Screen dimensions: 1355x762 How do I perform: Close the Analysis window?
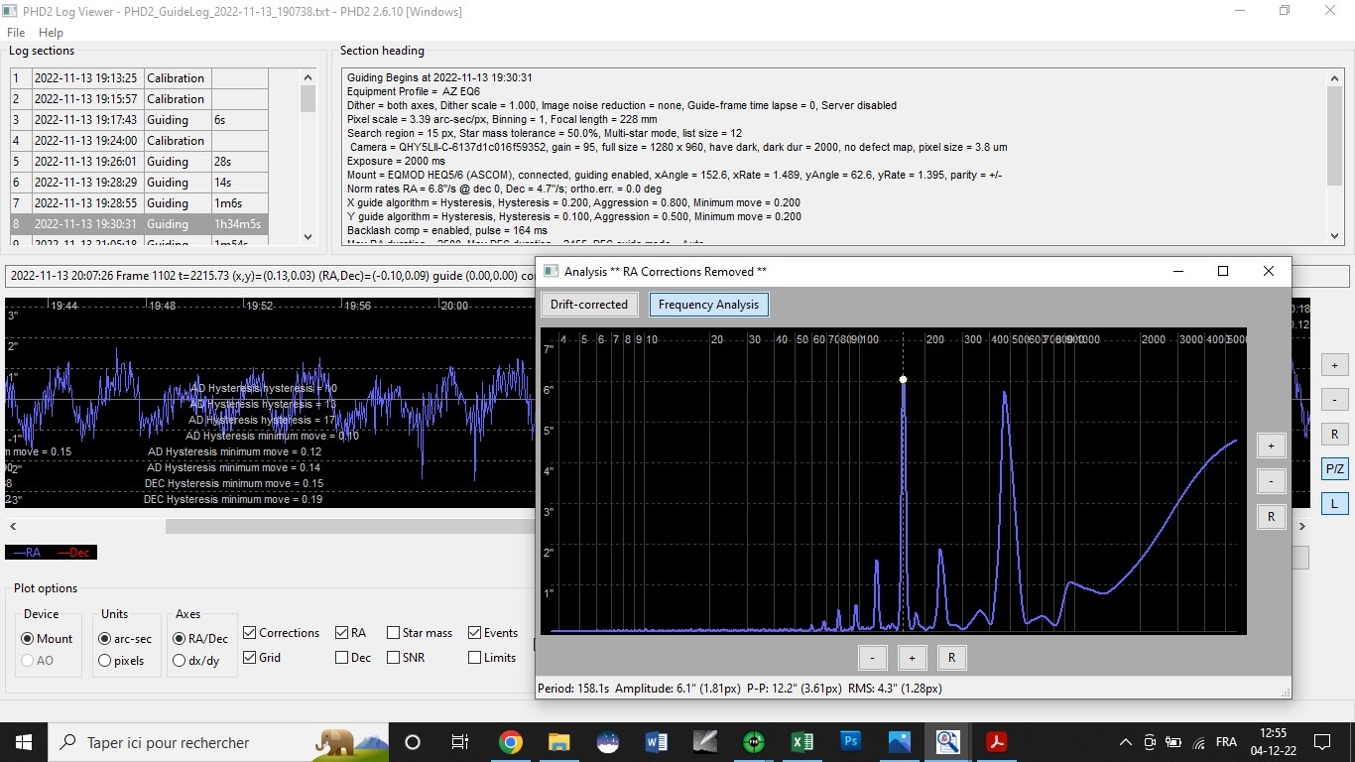pyautogui.click(x=1269, y=271)
